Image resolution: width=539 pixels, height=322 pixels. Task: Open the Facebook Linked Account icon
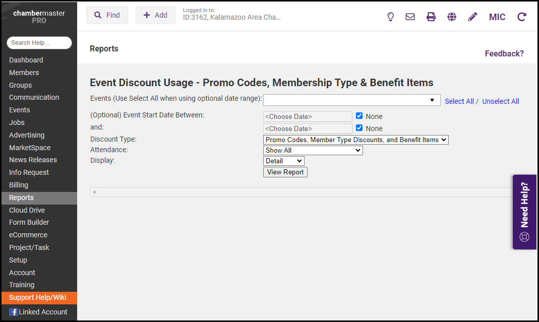pos(14,312)
